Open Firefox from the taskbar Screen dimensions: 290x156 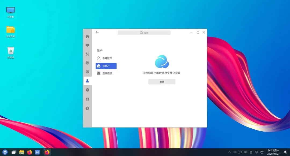tap(29, 152)
